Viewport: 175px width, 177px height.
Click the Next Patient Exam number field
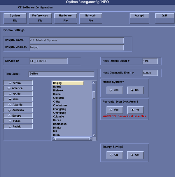(x=150, y=61)
